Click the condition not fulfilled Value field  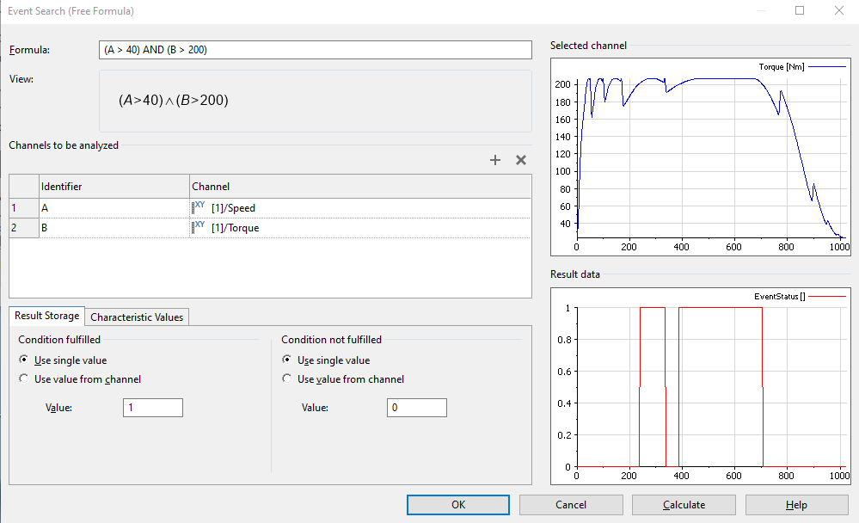pos(416,408)
